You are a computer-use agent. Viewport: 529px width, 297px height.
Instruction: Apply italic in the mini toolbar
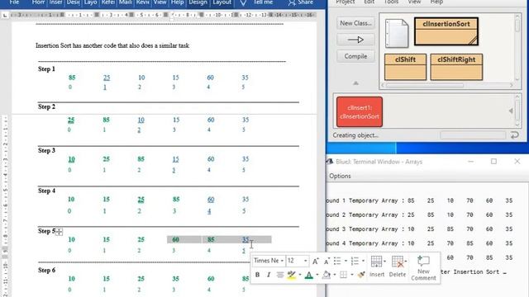coord(269,275)
